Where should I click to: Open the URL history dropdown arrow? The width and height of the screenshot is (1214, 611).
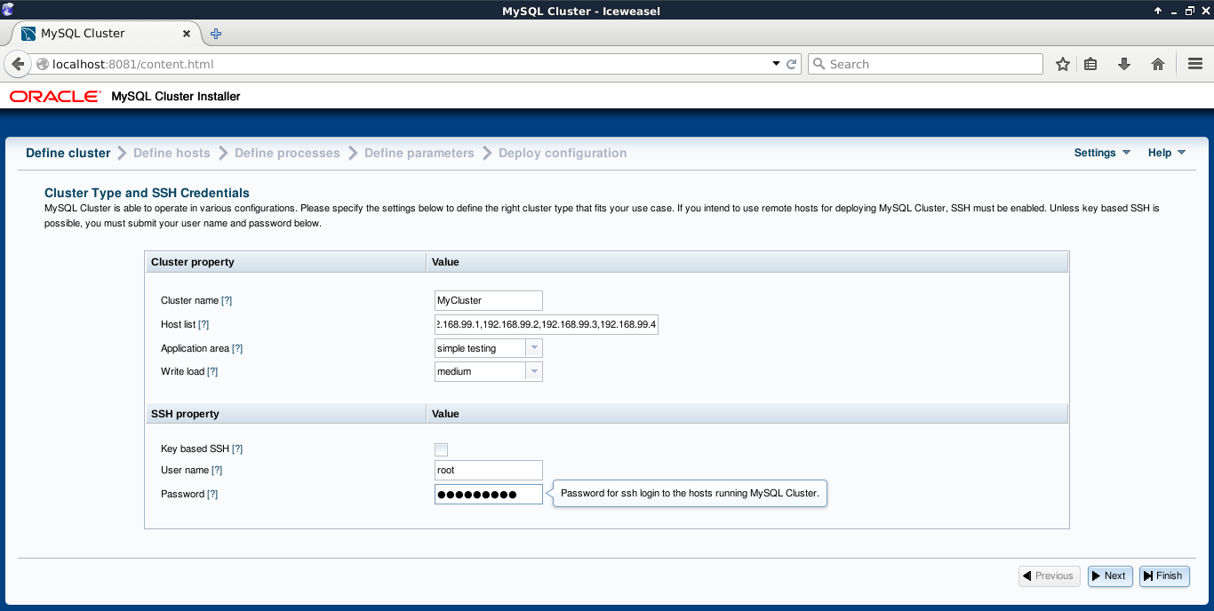pyautogui.click(x=775, y=64)
